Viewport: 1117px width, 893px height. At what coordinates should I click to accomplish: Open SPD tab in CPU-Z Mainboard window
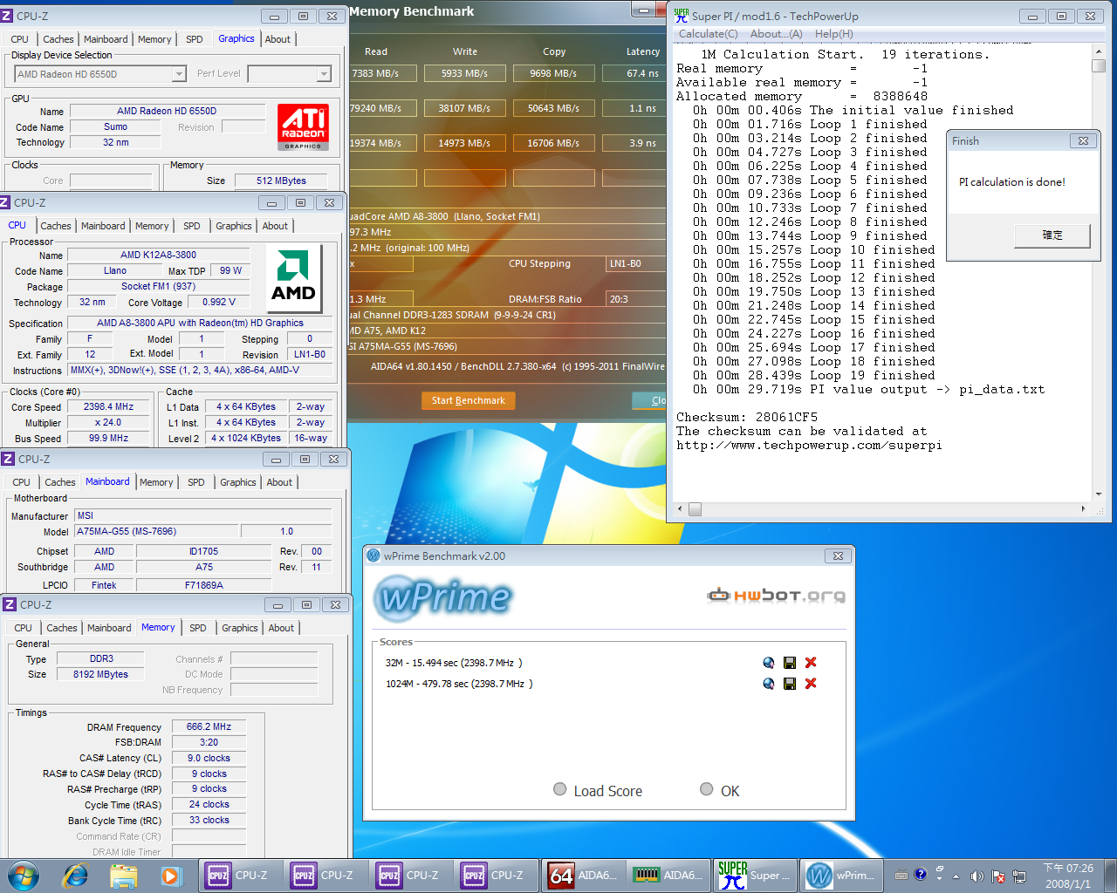click(x=196, y=482)
